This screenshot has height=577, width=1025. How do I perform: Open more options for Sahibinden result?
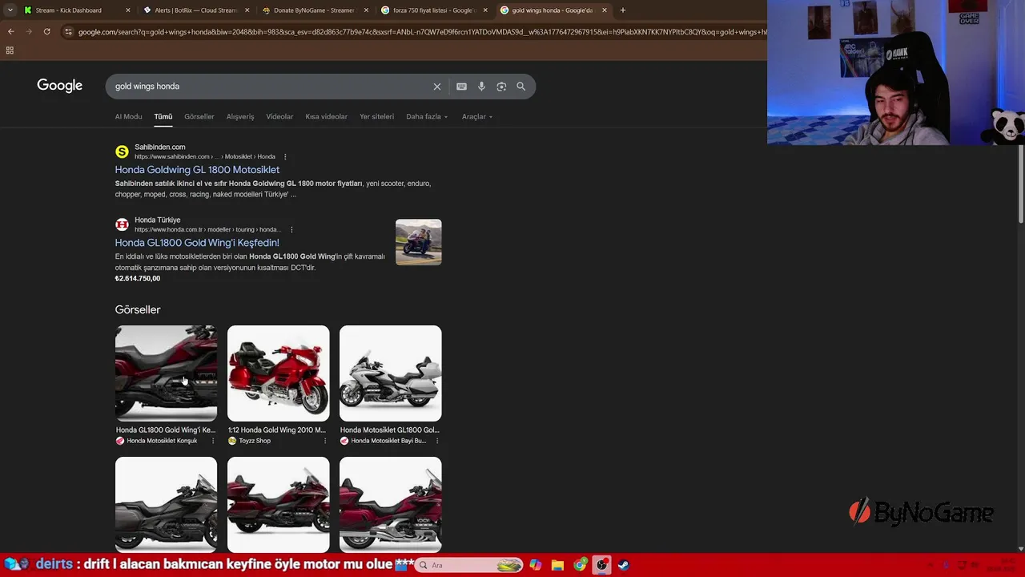click(x=285, y=157)
